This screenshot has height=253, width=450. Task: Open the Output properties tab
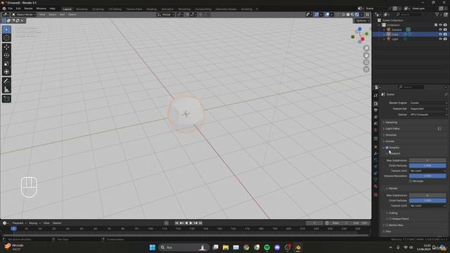pos(375,110)
